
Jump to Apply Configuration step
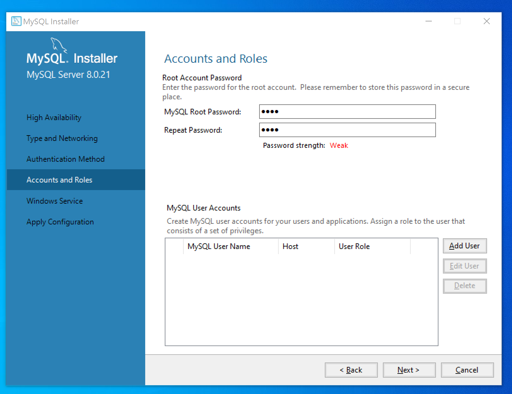click(60, 222)
